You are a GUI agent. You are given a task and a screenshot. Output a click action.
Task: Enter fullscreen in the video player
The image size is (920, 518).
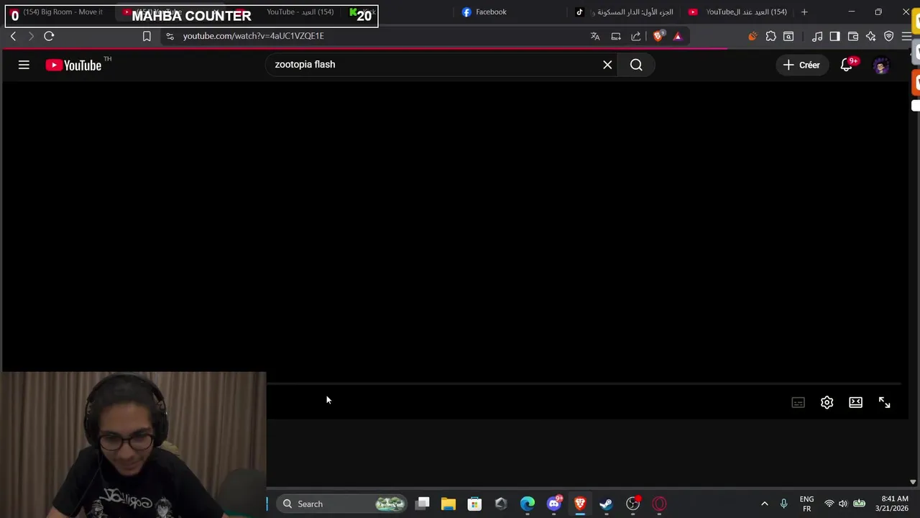(x=884, y=403)
